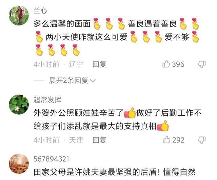Expand the 2 replies under 兰心
This screenshot has width=217, height=180.
click(x=68, y=80)
